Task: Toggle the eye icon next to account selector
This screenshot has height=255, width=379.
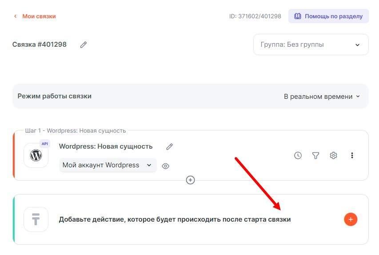Action: point(165,166)
